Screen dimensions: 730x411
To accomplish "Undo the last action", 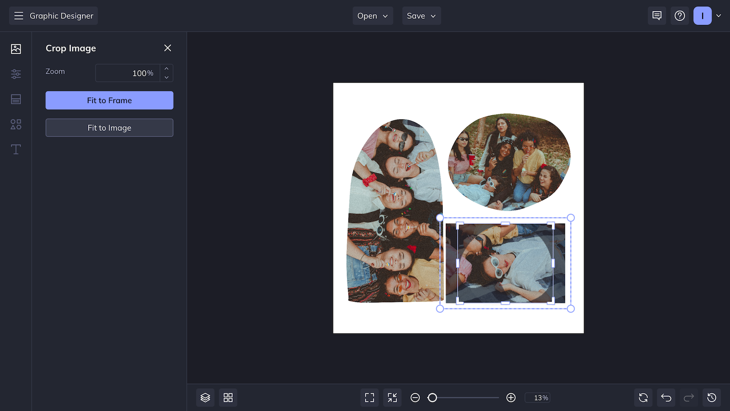I will click(x=666, y=397).
